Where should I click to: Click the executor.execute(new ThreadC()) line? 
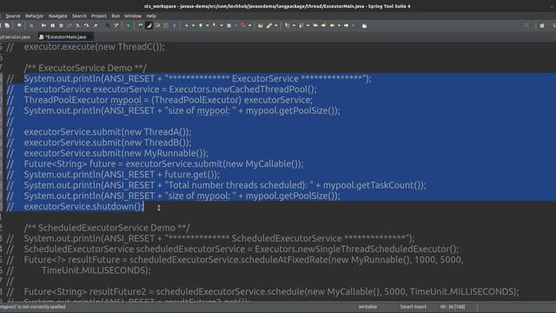(95, 46)
